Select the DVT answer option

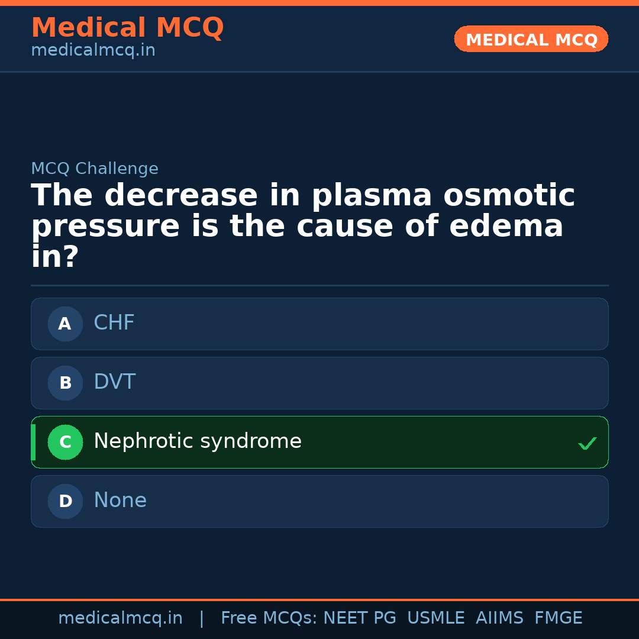[x=319, y=383]
